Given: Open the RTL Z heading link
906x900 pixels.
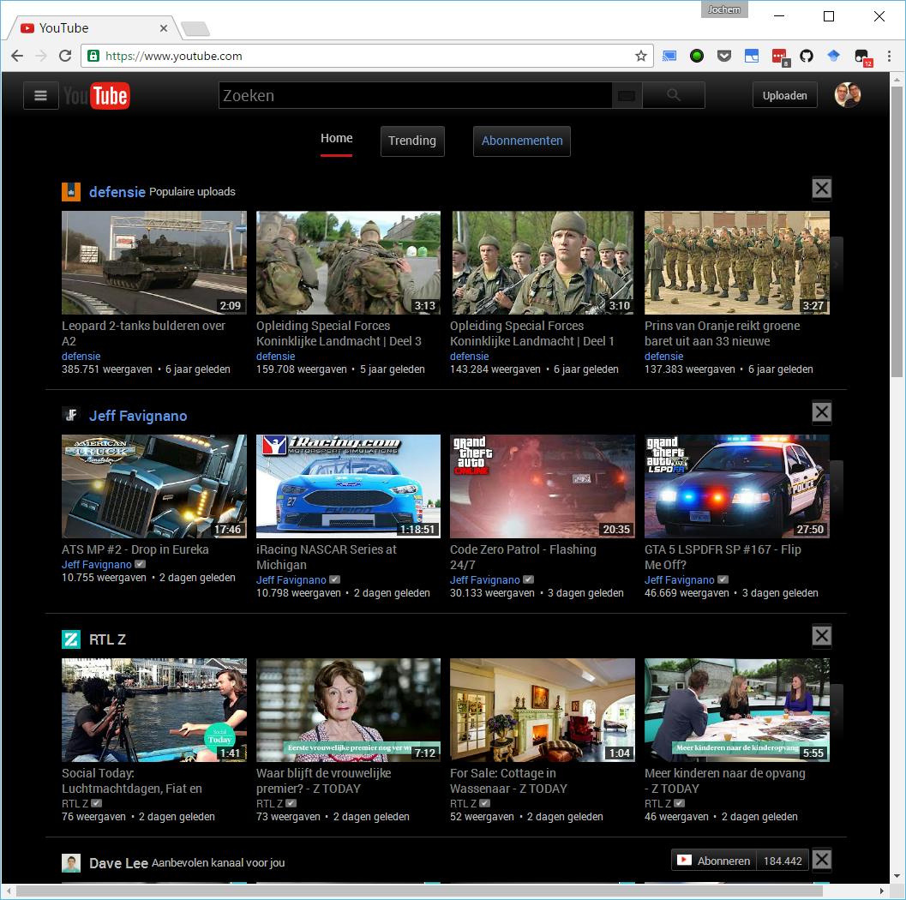Looking at the screenshot, I should [x=107, y=639].
